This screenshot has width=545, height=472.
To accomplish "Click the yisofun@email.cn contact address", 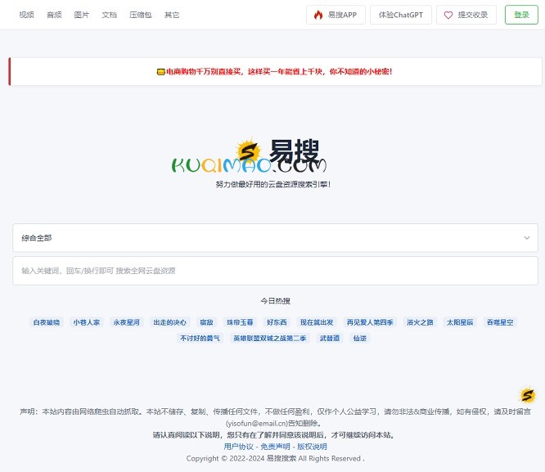I will [x=257, y=424].
